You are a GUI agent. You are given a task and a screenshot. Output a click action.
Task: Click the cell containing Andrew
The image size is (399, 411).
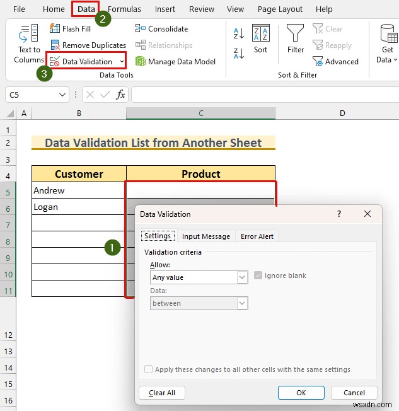[79, 190]
